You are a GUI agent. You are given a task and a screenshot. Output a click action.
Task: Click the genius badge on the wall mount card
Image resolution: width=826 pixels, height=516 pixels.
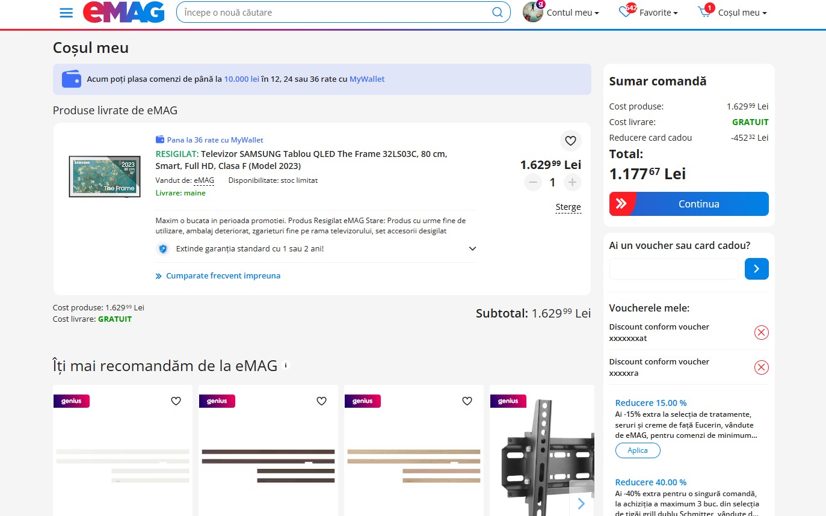[508, 401]
